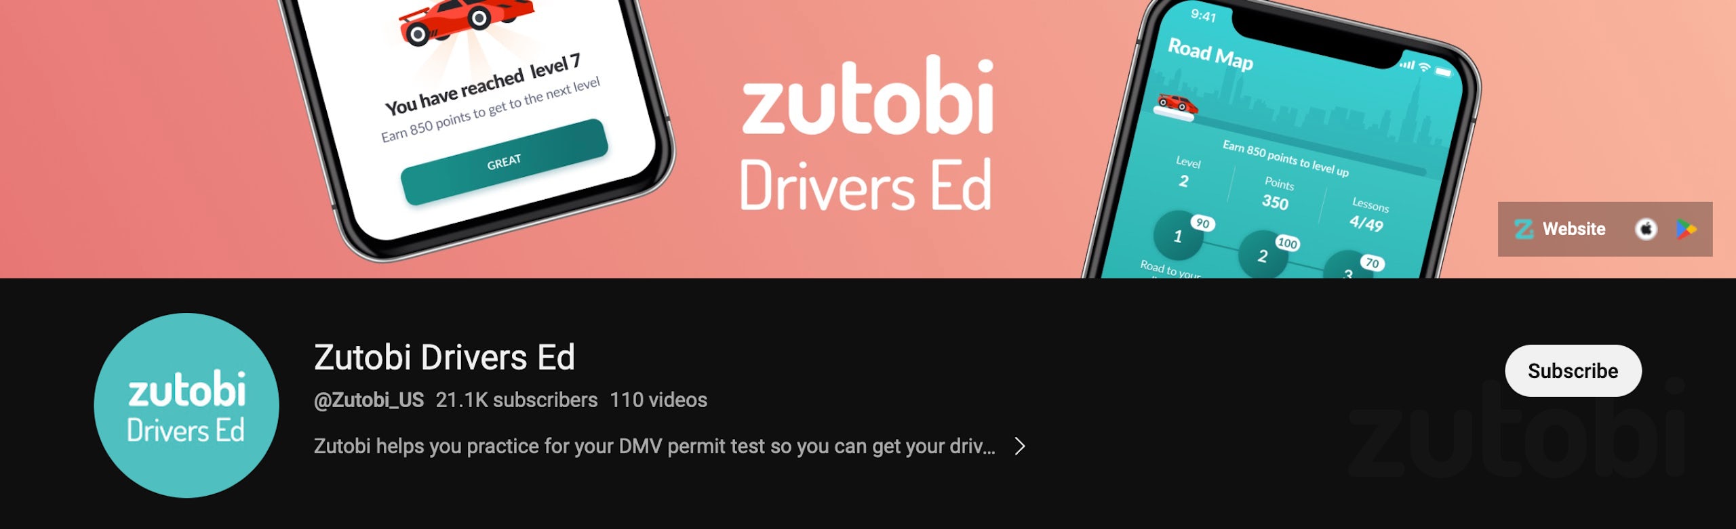Image resolution: width=1736 pixels, height=529 pixels.
Task: Subscribe to Zutobi Drivers Ed channel
Action: pos(1573,371)
